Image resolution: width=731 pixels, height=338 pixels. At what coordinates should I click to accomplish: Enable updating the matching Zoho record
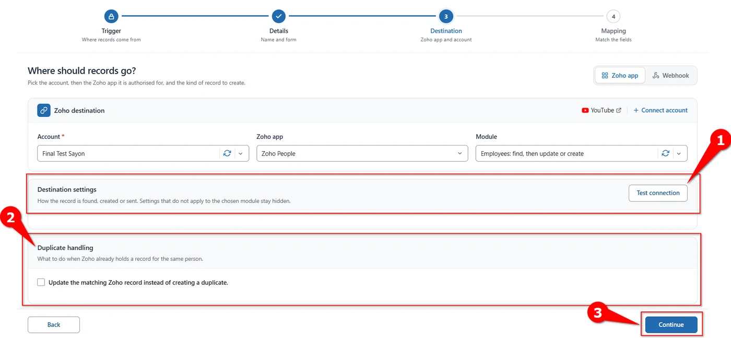click(41, 282)
